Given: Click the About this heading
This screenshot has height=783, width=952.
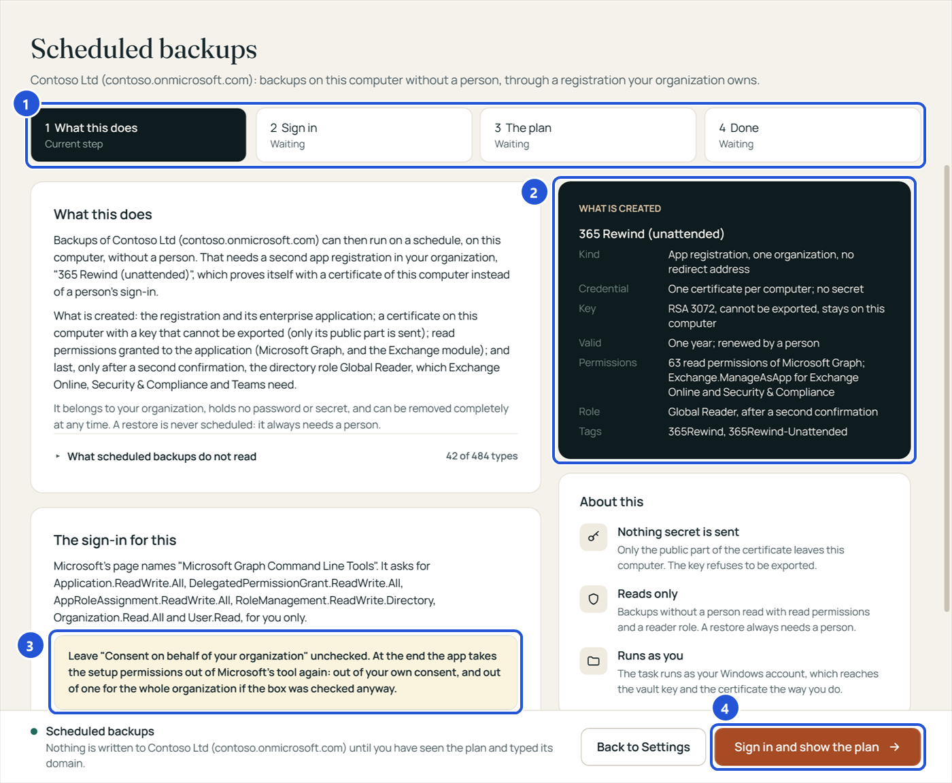Looking at the screenshot, I should (611, 502).
